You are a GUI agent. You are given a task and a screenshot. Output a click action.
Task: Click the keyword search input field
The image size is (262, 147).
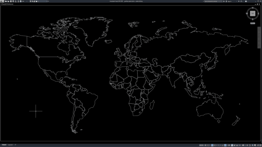(213, 1)
